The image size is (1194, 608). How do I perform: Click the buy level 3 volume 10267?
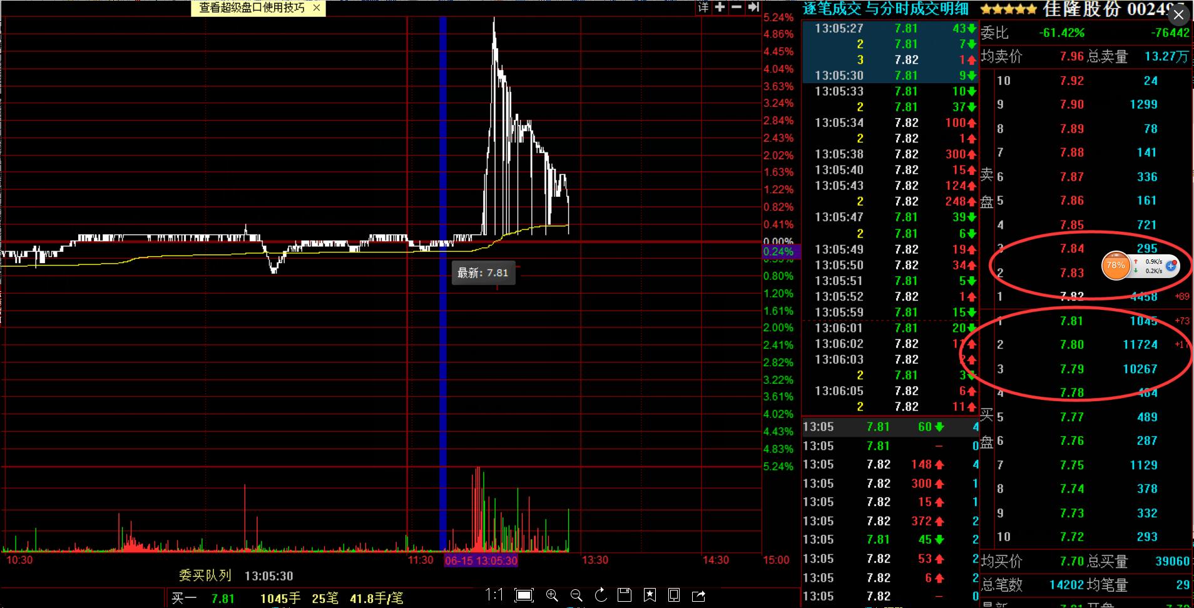click(1140, 369)
